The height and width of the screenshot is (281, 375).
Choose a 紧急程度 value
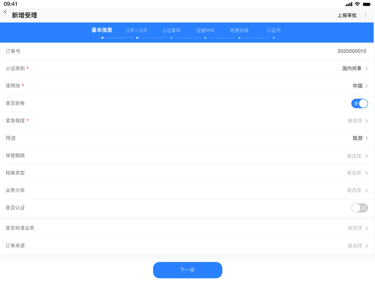pyautogui.click(x=187, y=121)
